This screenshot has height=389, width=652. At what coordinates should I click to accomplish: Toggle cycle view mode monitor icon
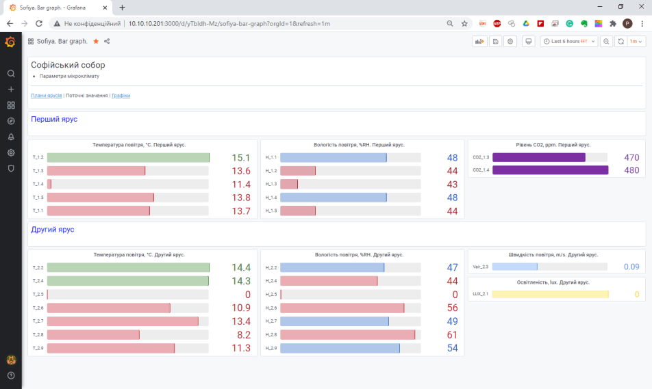pos(528,42)
